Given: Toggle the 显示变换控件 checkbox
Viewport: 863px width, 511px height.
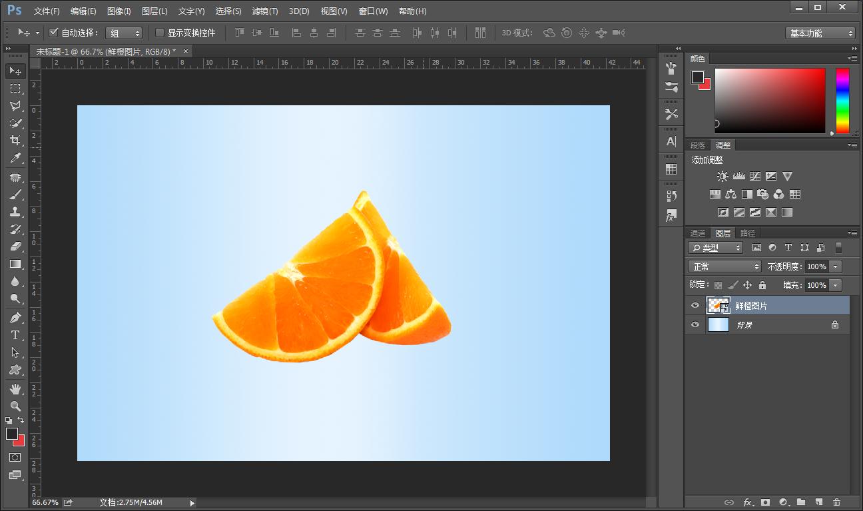Looking at the screenshot, I should tap(160, 33).
